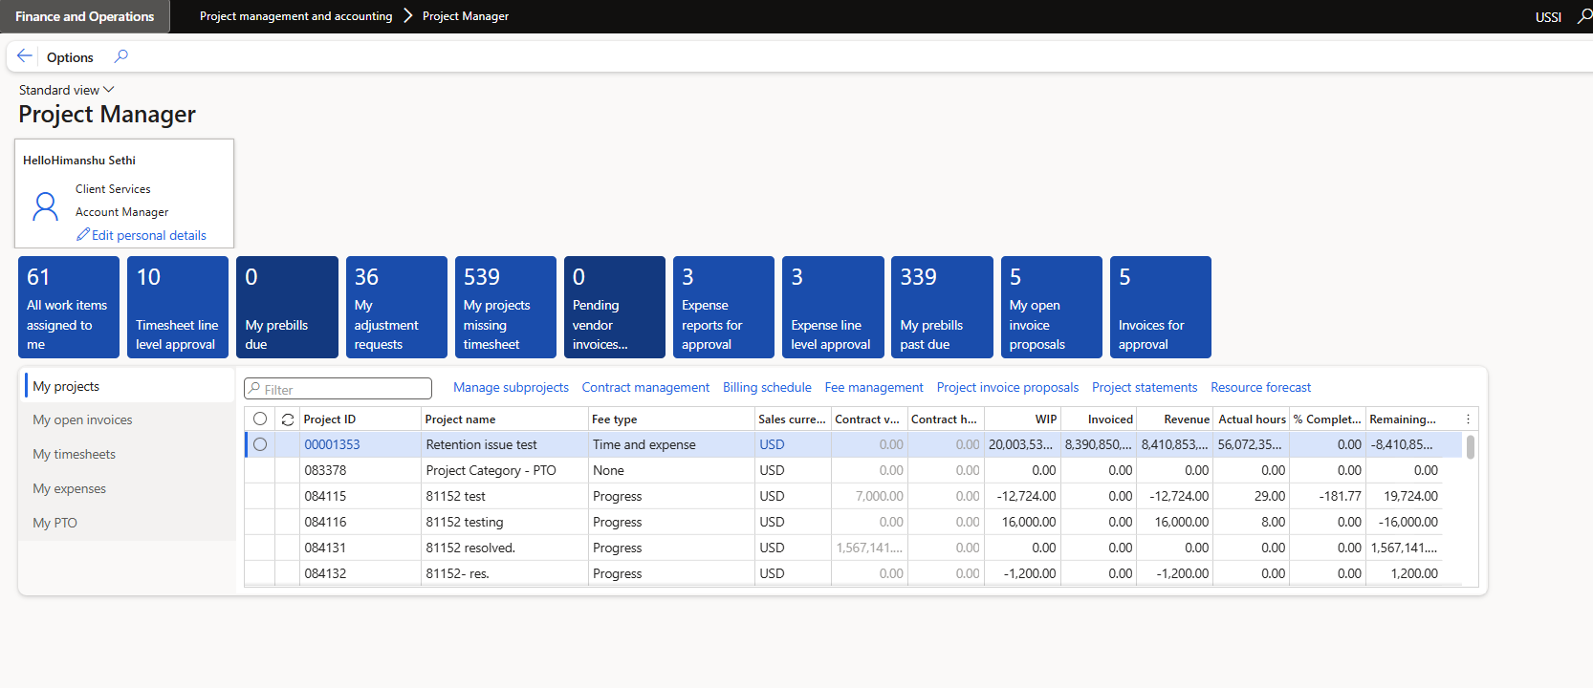The height and width of the screenshot is (688, 1593).
Task: Click the search icon next to Options
Action: [120, 56]
